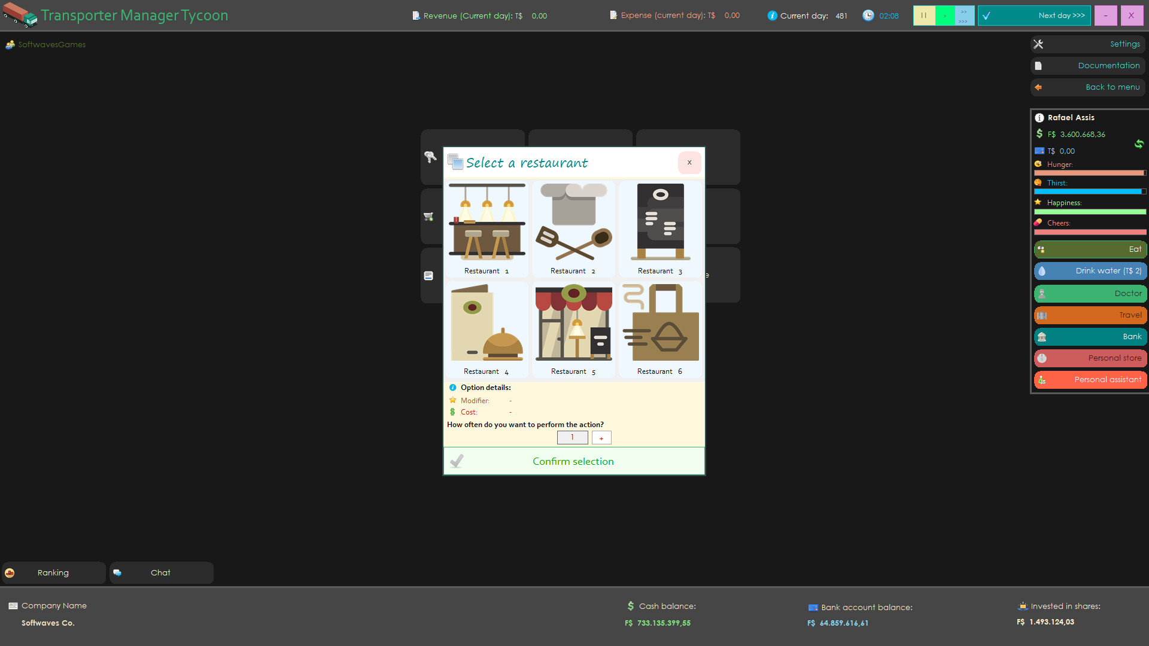
Task: Open Settings via the wrench icon
Action: (x=1038, y=44)
